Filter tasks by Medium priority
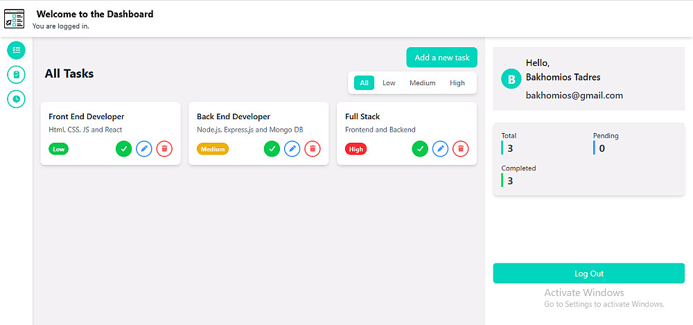The width and height of the screenshot is (693, 325). pos(423,82)
